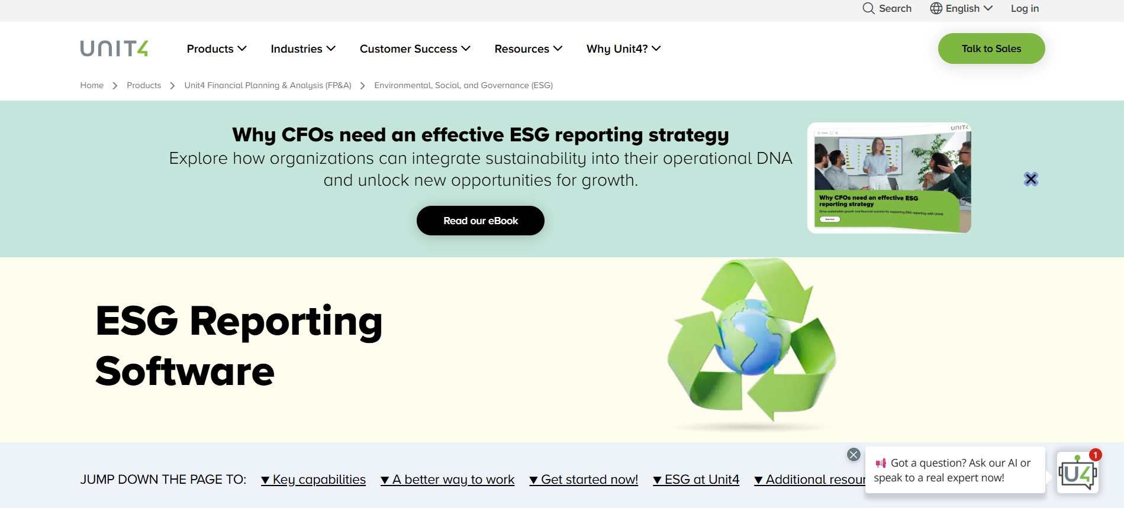
Task: Jump to ESG at Unit4 section
Action: click(696, 480)
